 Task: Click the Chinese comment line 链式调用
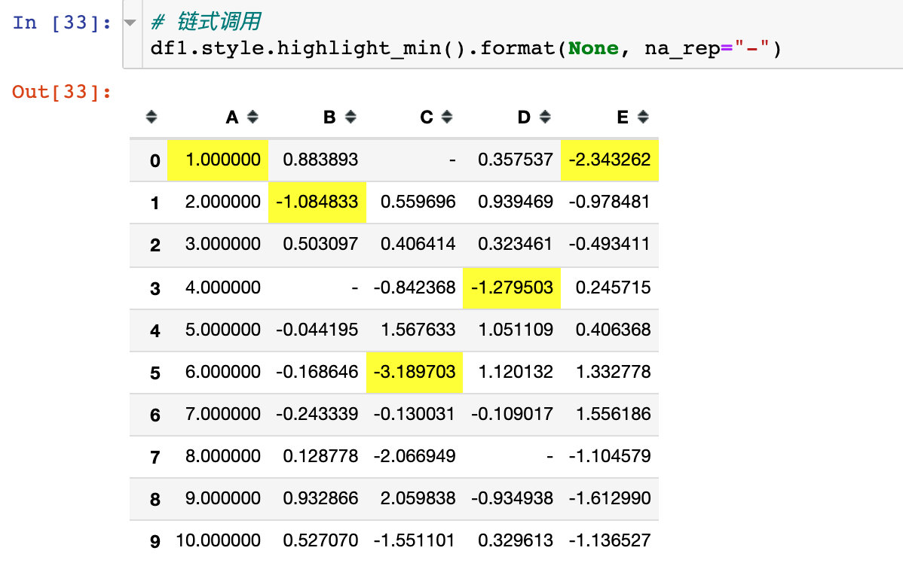(206, 22)
